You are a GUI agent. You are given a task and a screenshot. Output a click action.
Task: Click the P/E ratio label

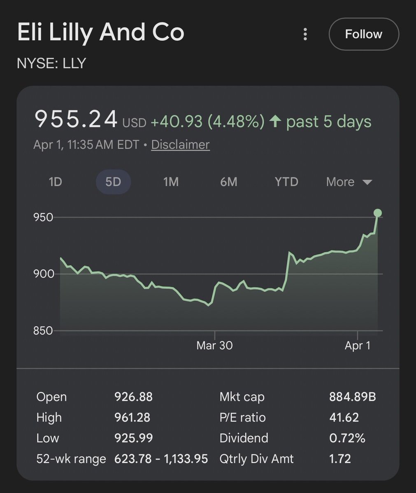click(x=243, y=417)
